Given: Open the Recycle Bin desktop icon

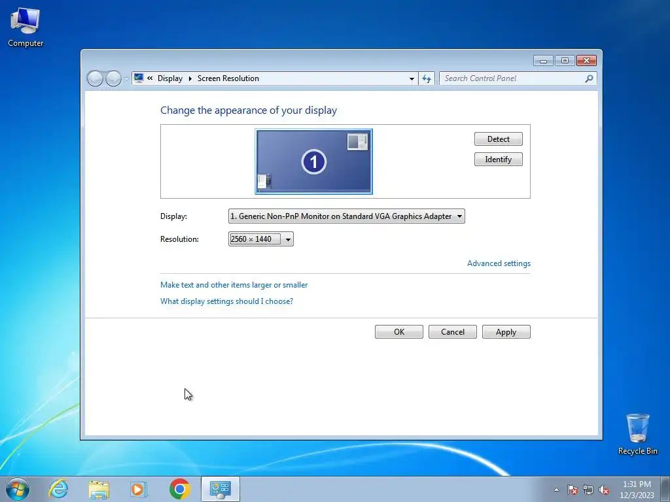Looking at the screenshot, I should coord(637,434).
